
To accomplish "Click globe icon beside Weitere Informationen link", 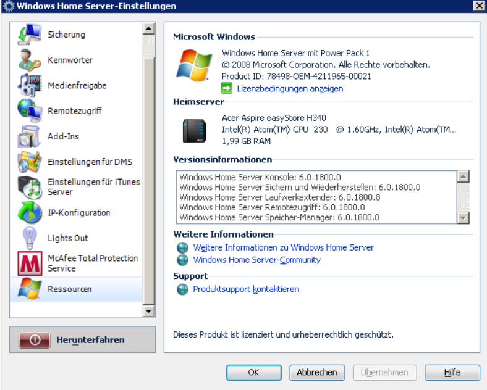I will coord(182,247).
